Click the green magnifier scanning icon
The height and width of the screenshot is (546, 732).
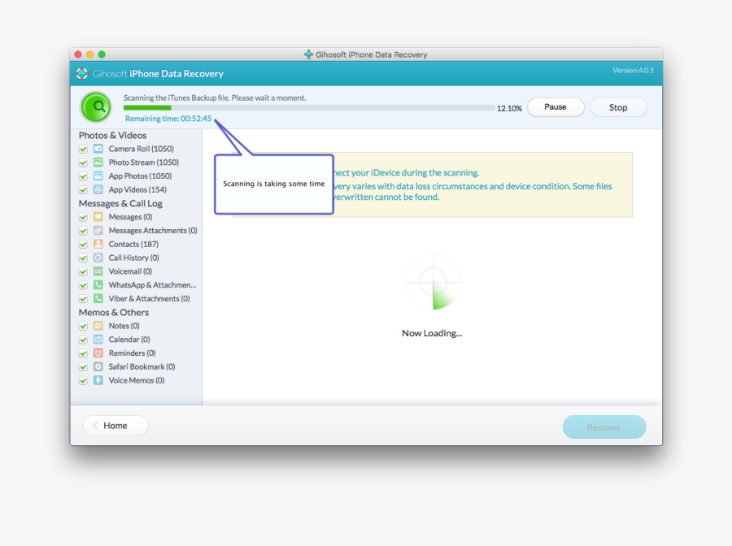(95, 106)
